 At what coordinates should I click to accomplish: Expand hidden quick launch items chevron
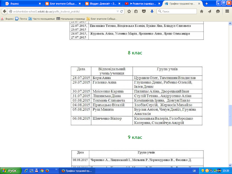click(x=56, y=170)
